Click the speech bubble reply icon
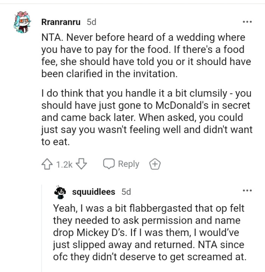This screenshot has height=272, width=265. (x=109, y=164)
